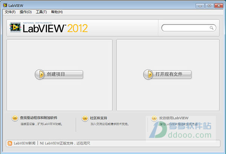226x154 pixels.
Task: Click the magnifier search icon
Action: coord(211,28)
